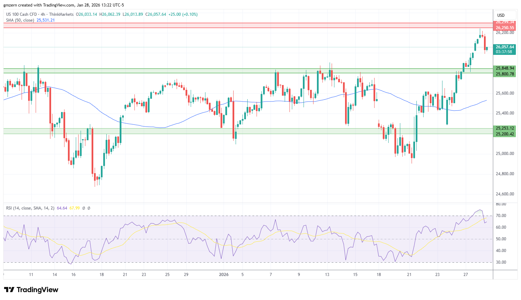Click the date label 13 on time axis

coord(327,275)
